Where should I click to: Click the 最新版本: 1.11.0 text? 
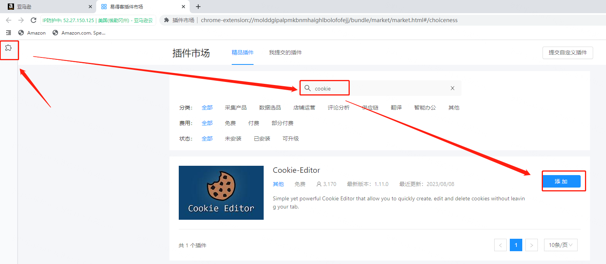coord(368,184)
